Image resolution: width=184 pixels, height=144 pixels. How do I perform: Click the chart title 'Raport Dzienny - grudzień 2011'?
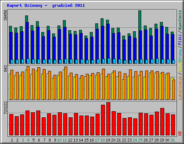pyautogui.click(x=46, y=5)
